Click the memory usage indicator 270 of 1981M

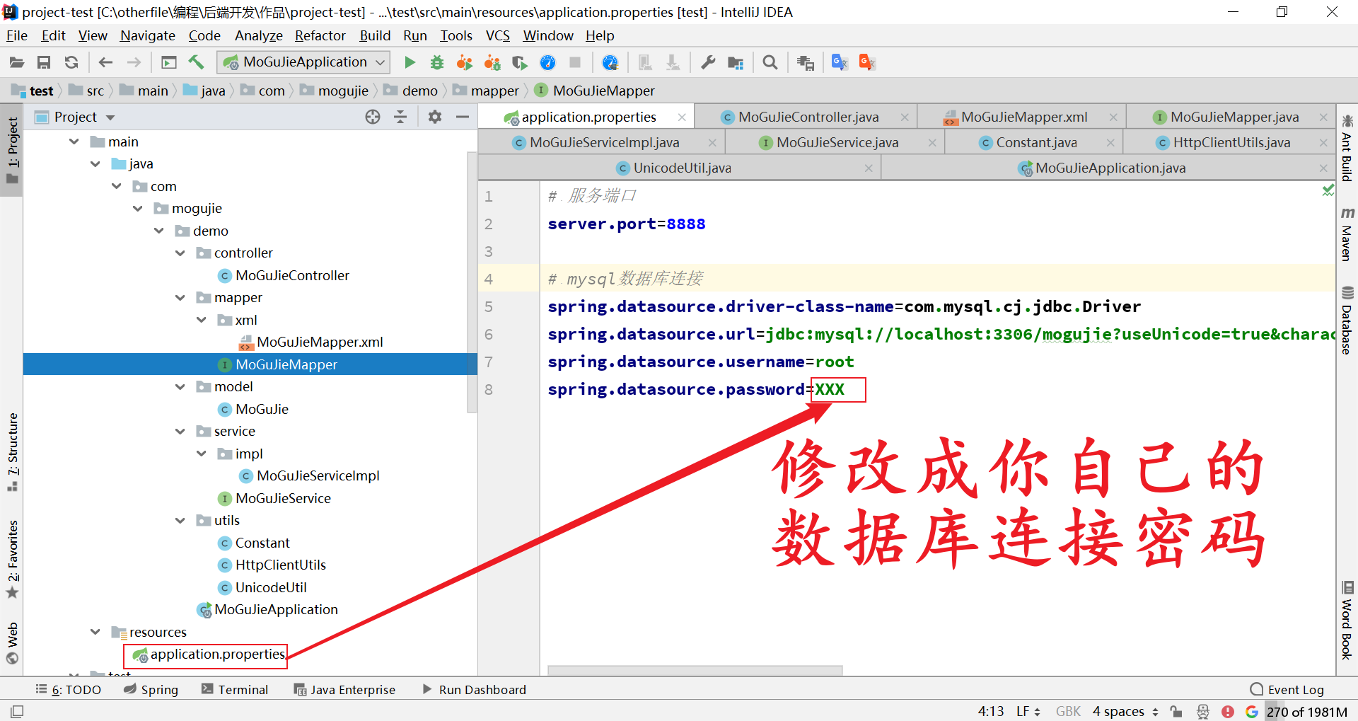click(x=1307, y=712)
